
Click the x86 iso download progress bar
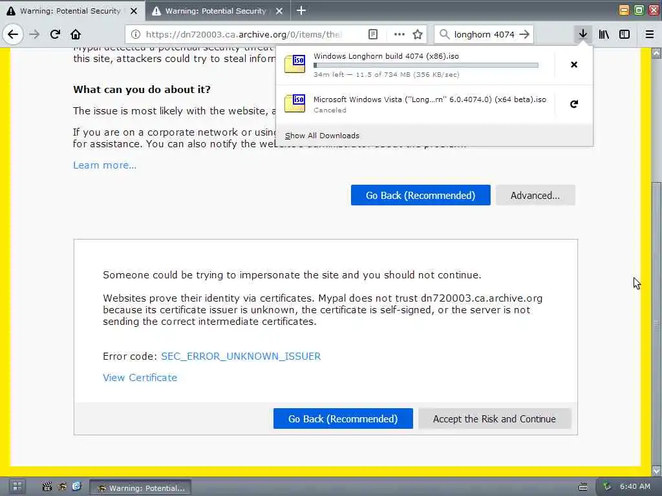[426, 65]
